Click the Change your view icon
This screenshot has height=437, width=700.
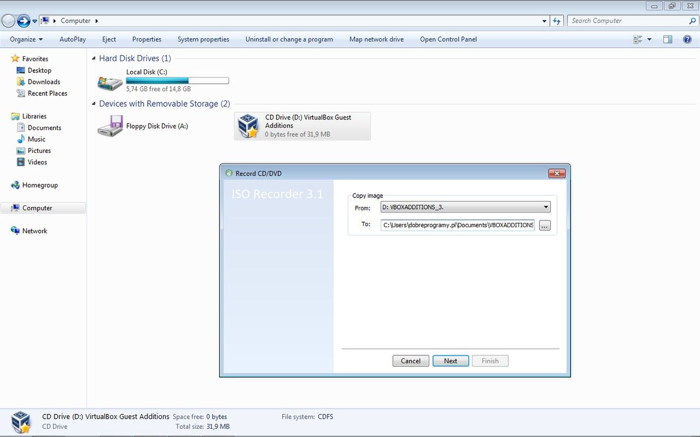click(638, 39)
